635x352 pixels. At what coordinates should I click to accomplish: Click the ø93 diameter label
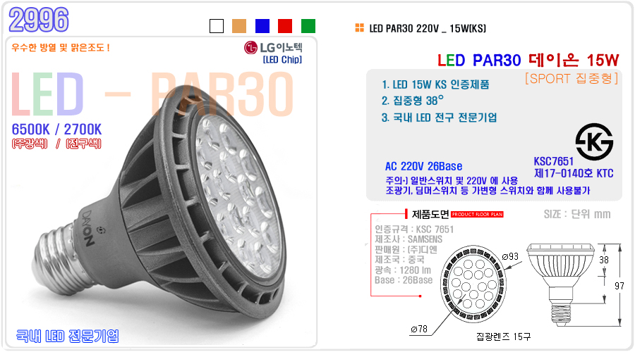(510, 256)
